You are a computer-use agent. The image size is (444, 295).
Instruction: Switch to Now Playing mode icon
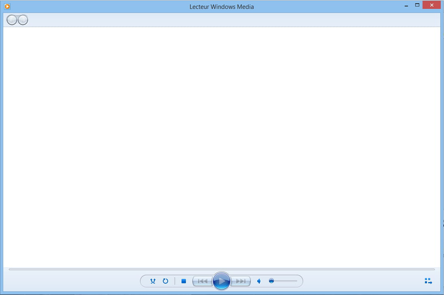(428, 281)
